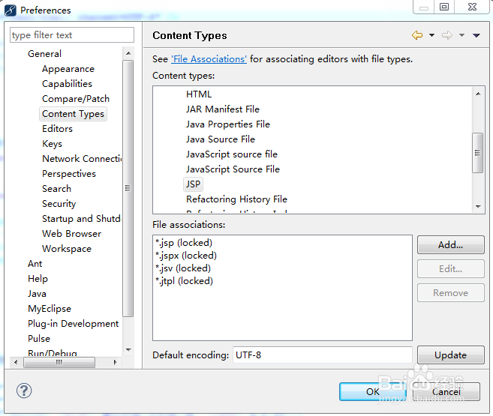Open Editors preference page
Viewport: 493px width, 416px height.
[x=57, y=129]
